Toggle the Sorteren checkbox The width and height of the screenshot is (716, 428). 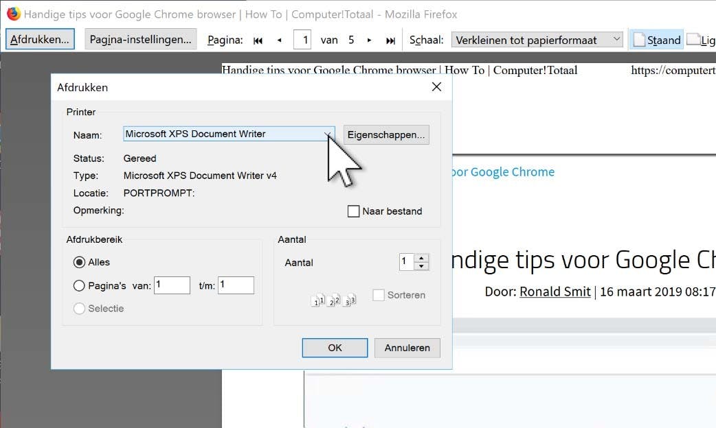379,295
